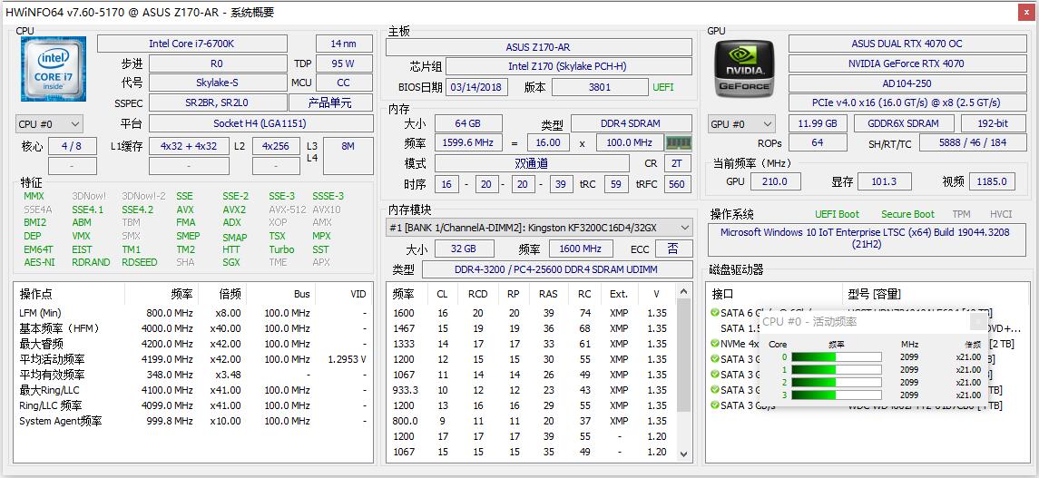The height and width of the screenshot is (478, 1039).
Task: Click the Secure Boot indicator
Action: pyautogui.click(x=907, y=214)
